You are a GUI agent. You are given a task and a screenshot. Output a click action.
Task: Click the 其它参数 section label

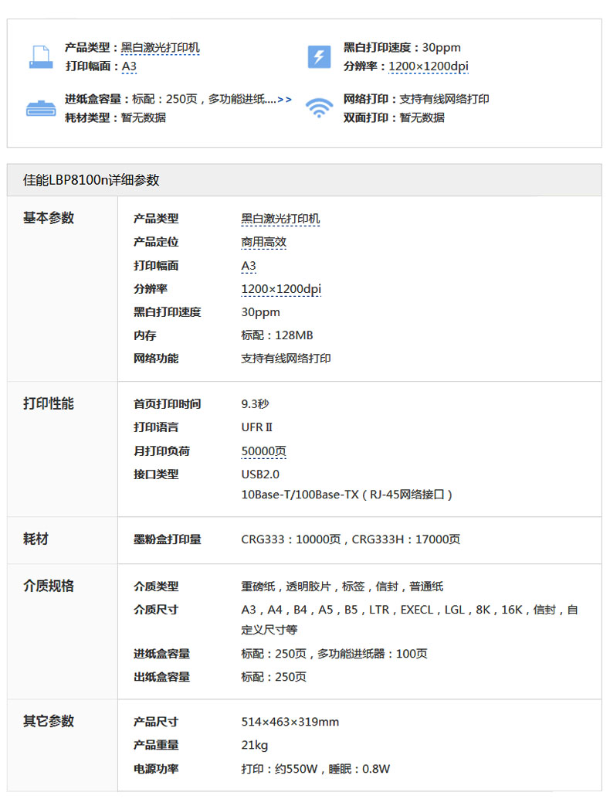tap(49, 721)
